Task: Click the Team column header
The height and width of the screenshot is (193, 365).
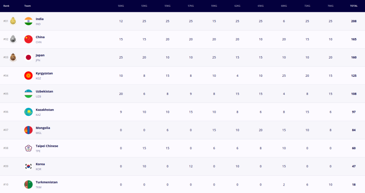Action: pos(28,6)
